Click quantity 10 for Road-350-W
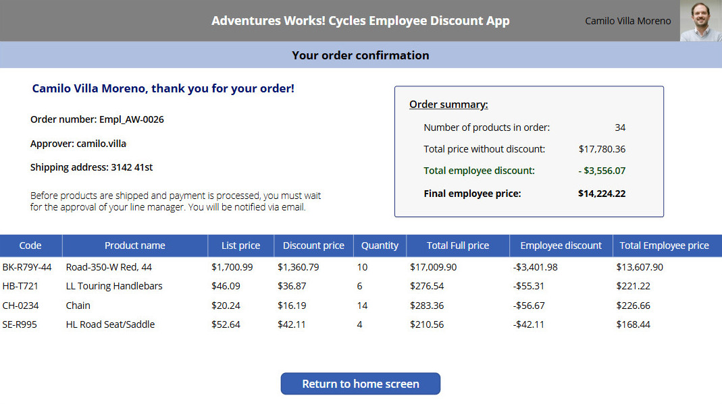The height and width of the screenshot is (404, 722). click(362, 267)
